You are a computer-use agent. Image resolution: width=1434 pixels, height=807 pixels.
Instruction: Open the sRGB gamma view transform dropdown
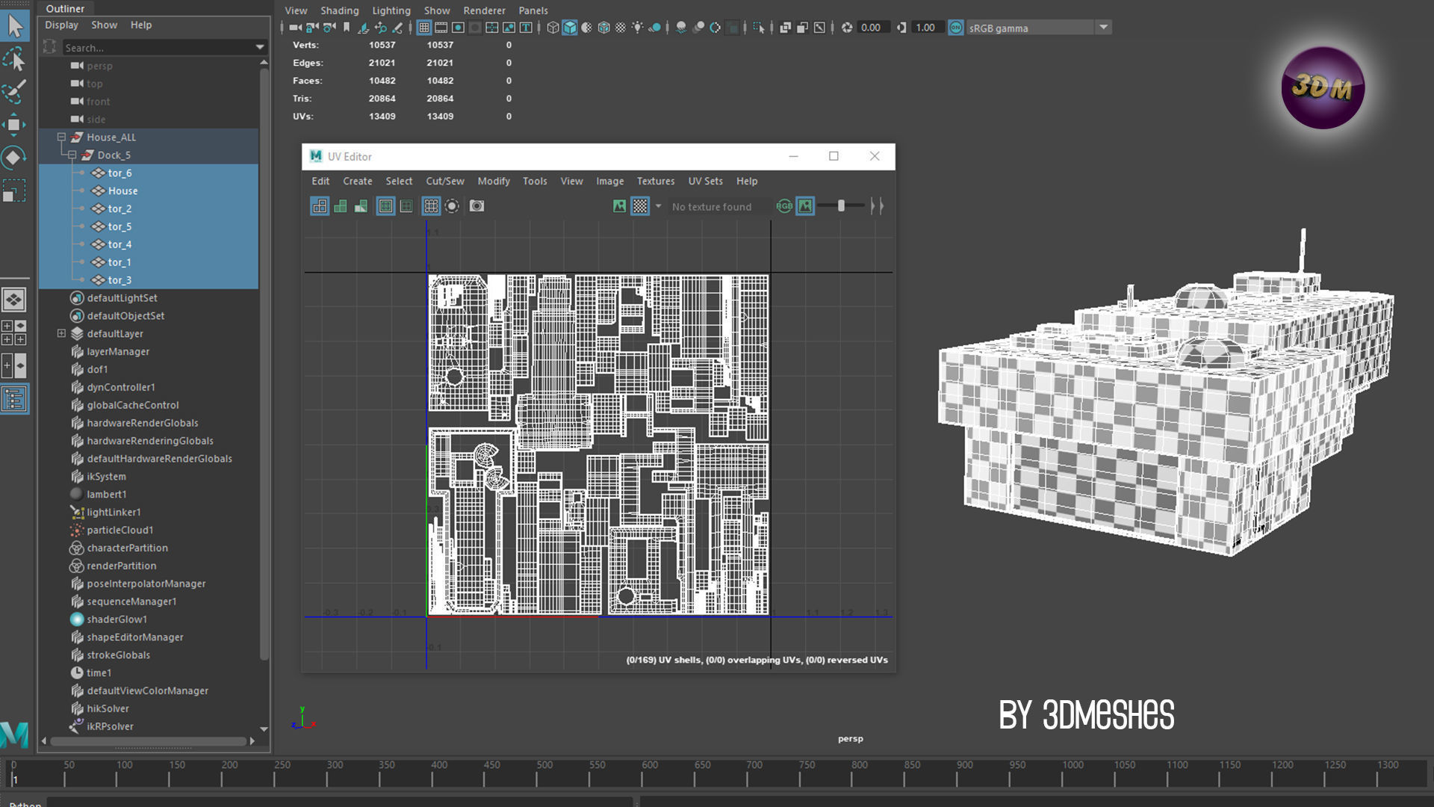click(1103, 28)
